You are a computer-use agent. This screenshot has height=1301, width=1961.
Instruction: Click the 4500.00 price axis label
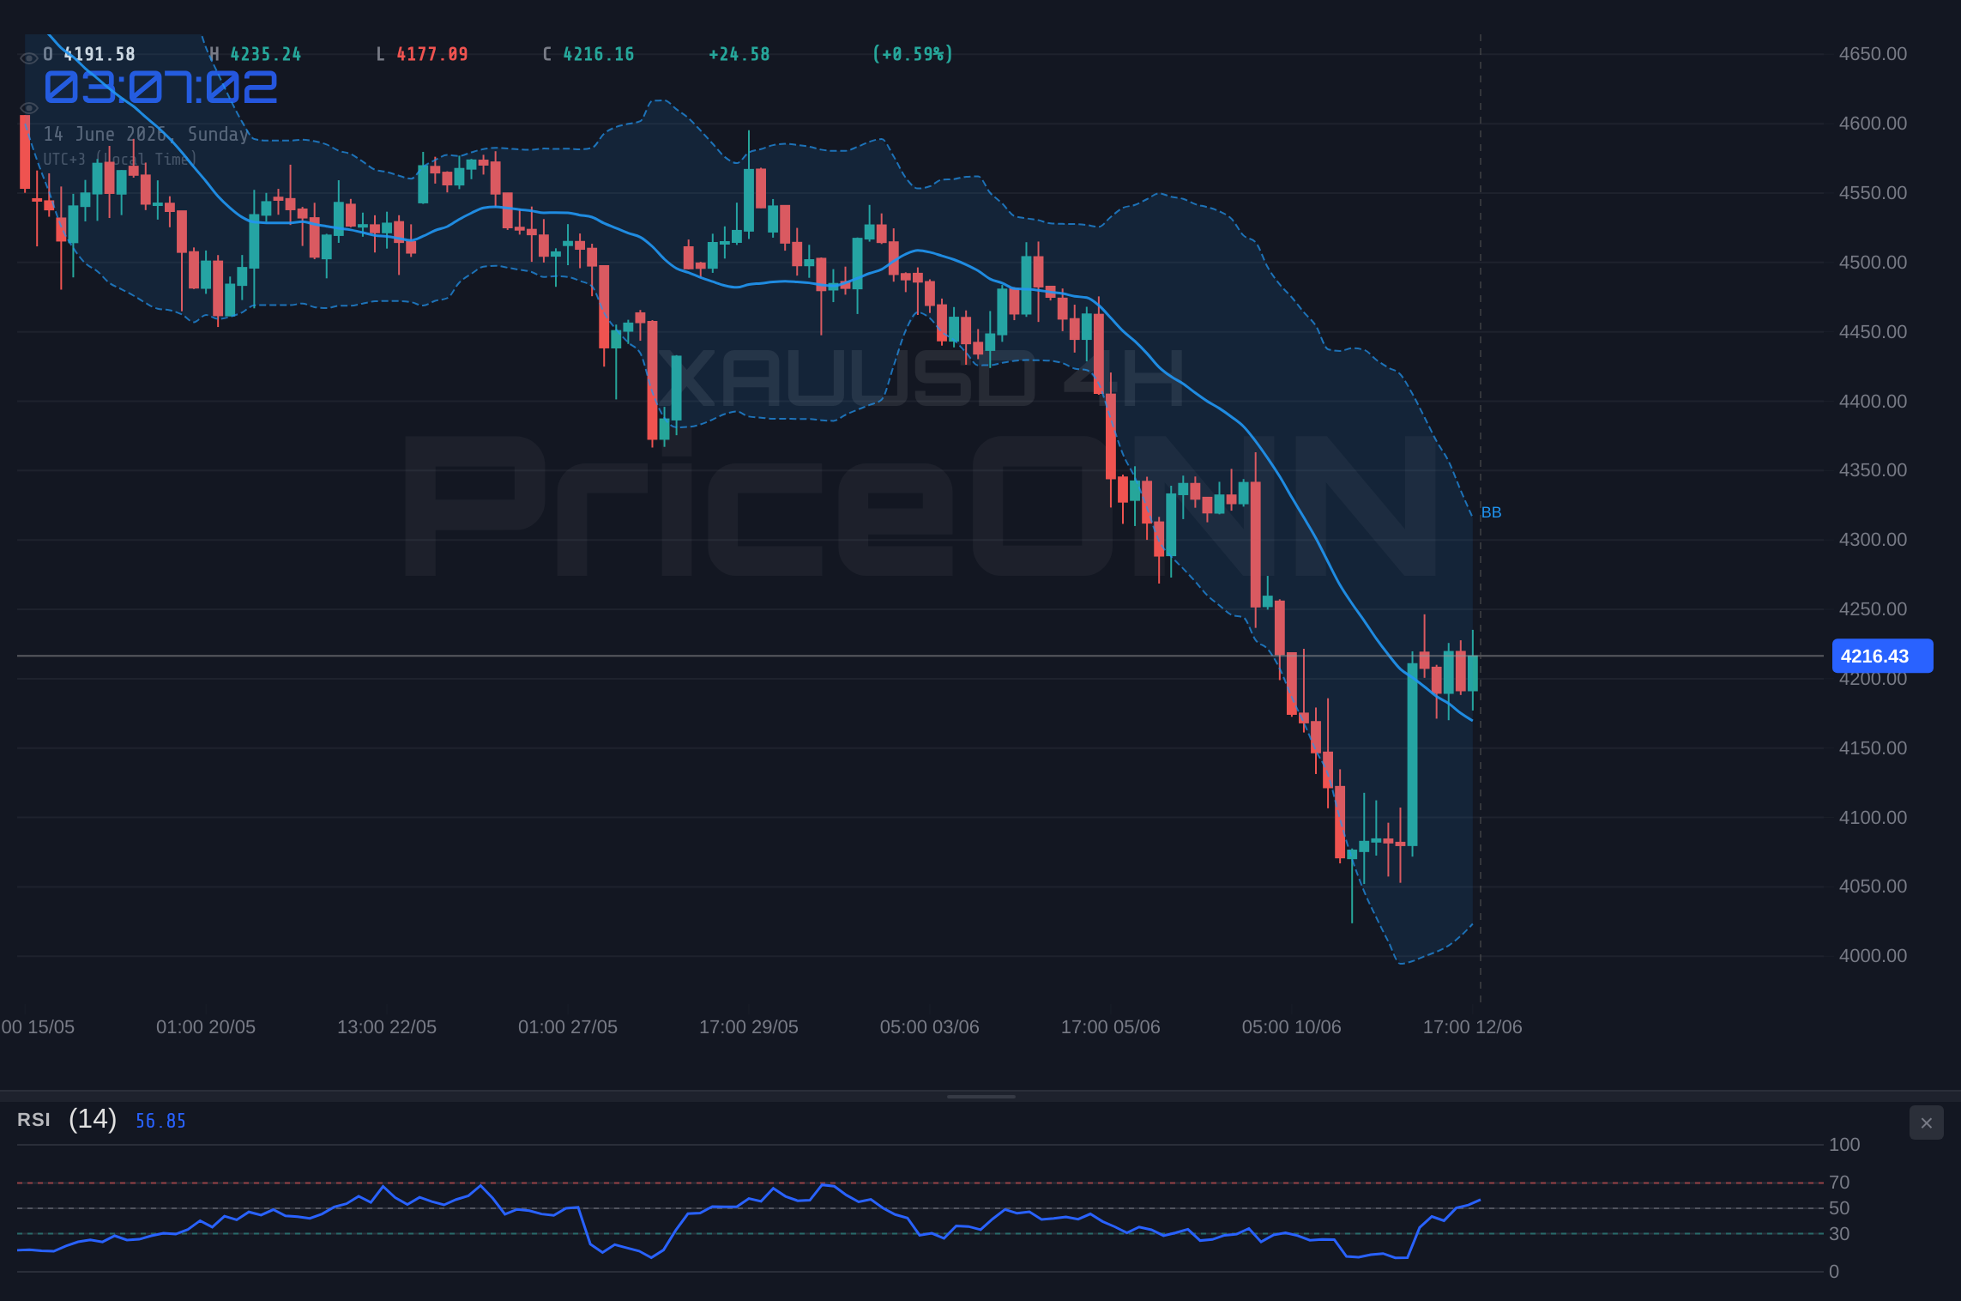(1873, 263)
